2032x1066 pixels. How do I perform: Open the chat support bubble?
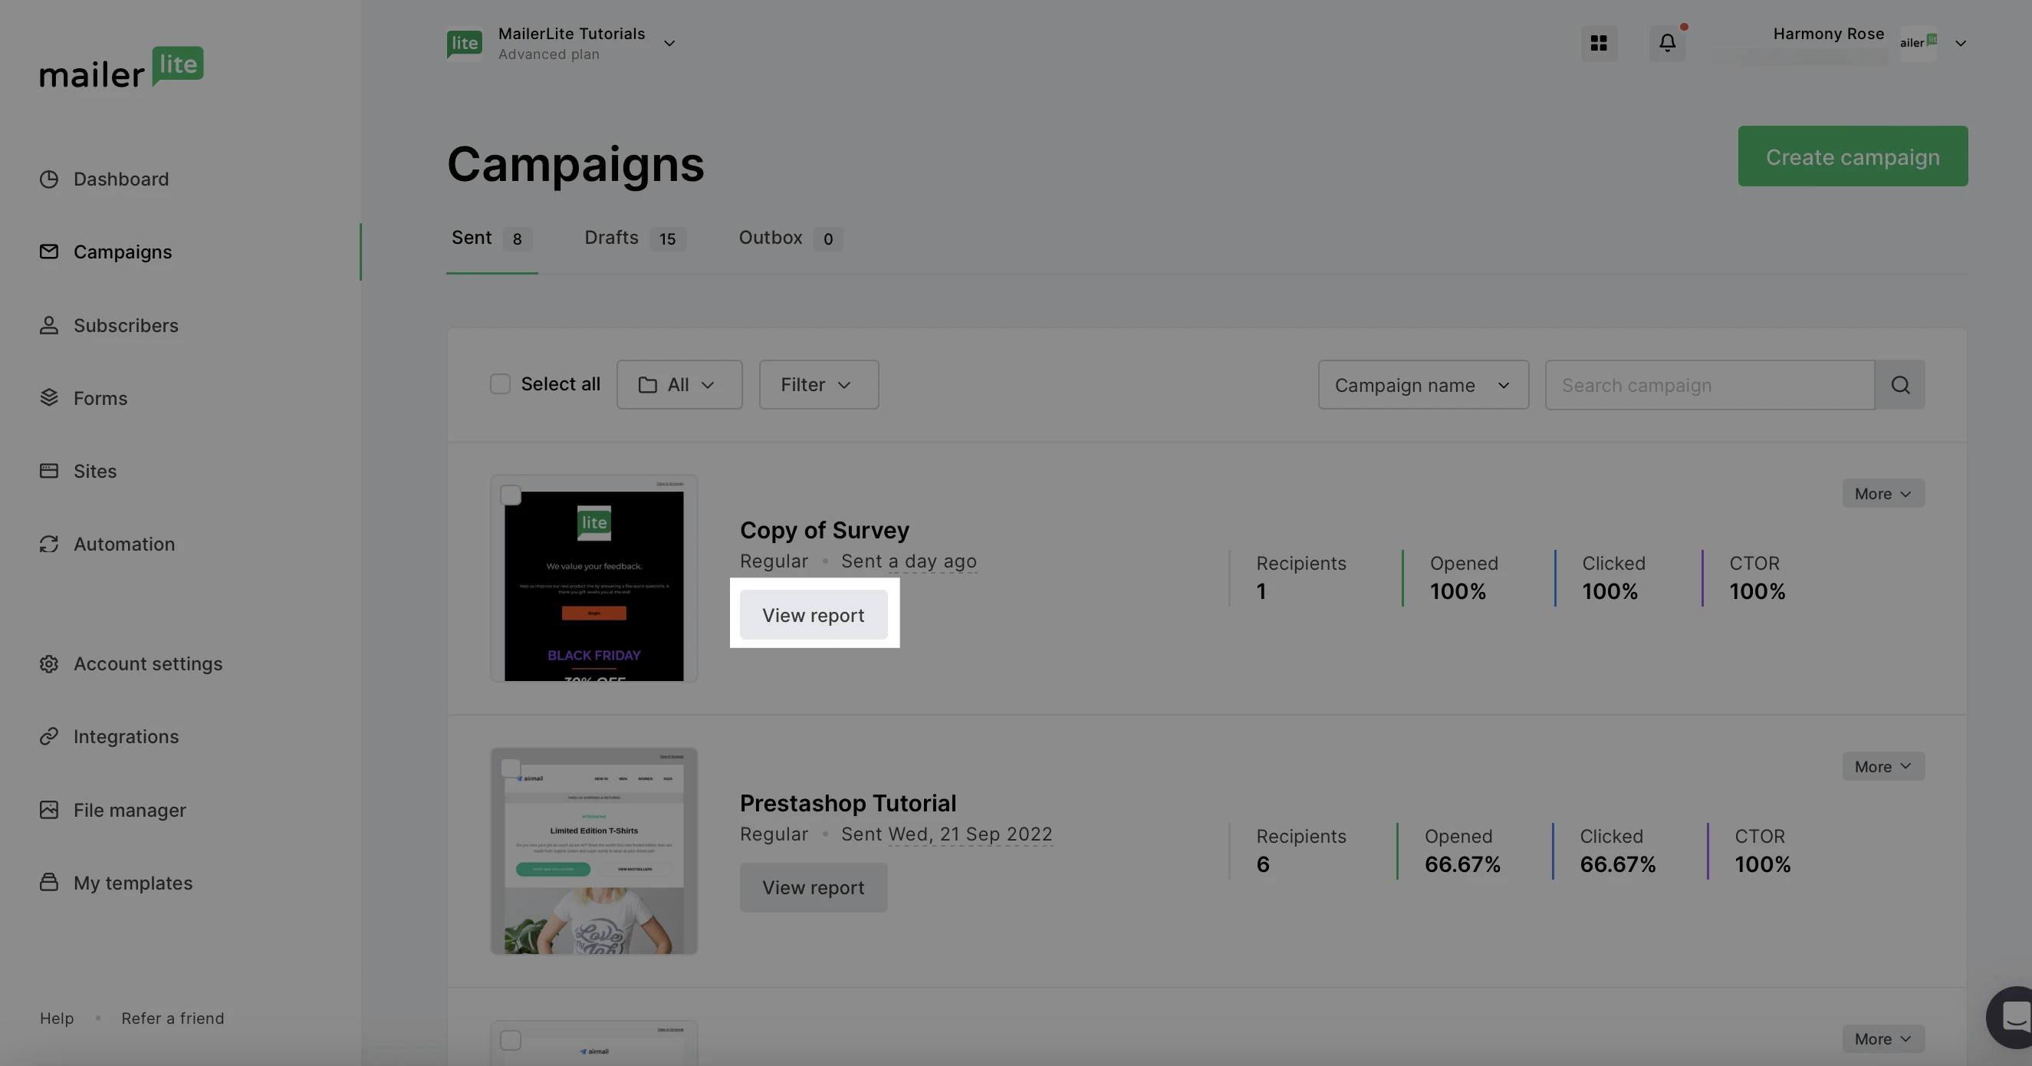[x=2014, y=1017]
